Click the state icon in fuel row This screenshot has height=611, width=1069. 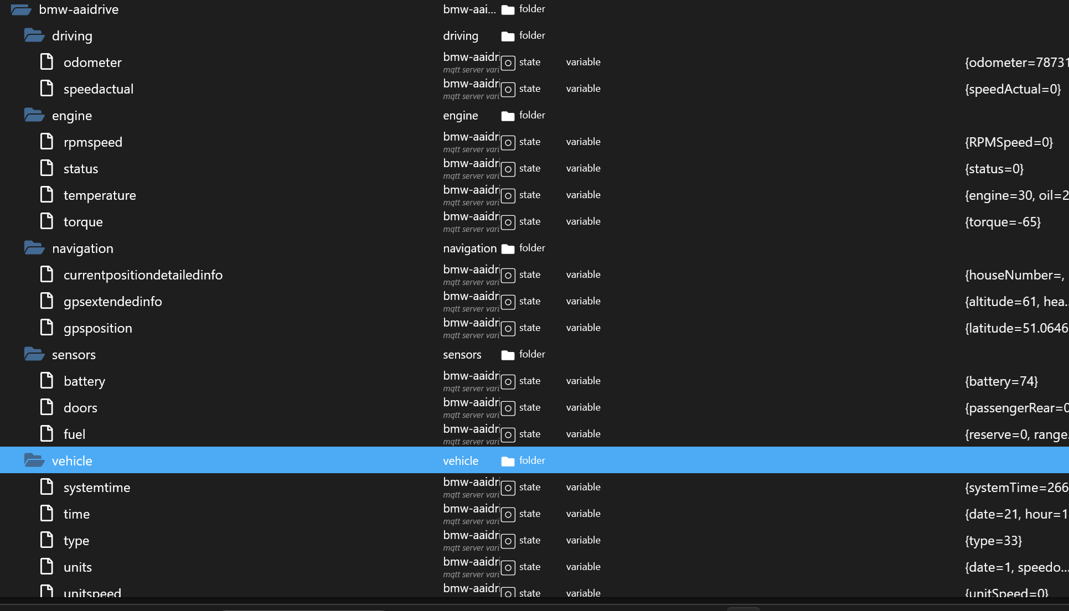pos(508,434)
